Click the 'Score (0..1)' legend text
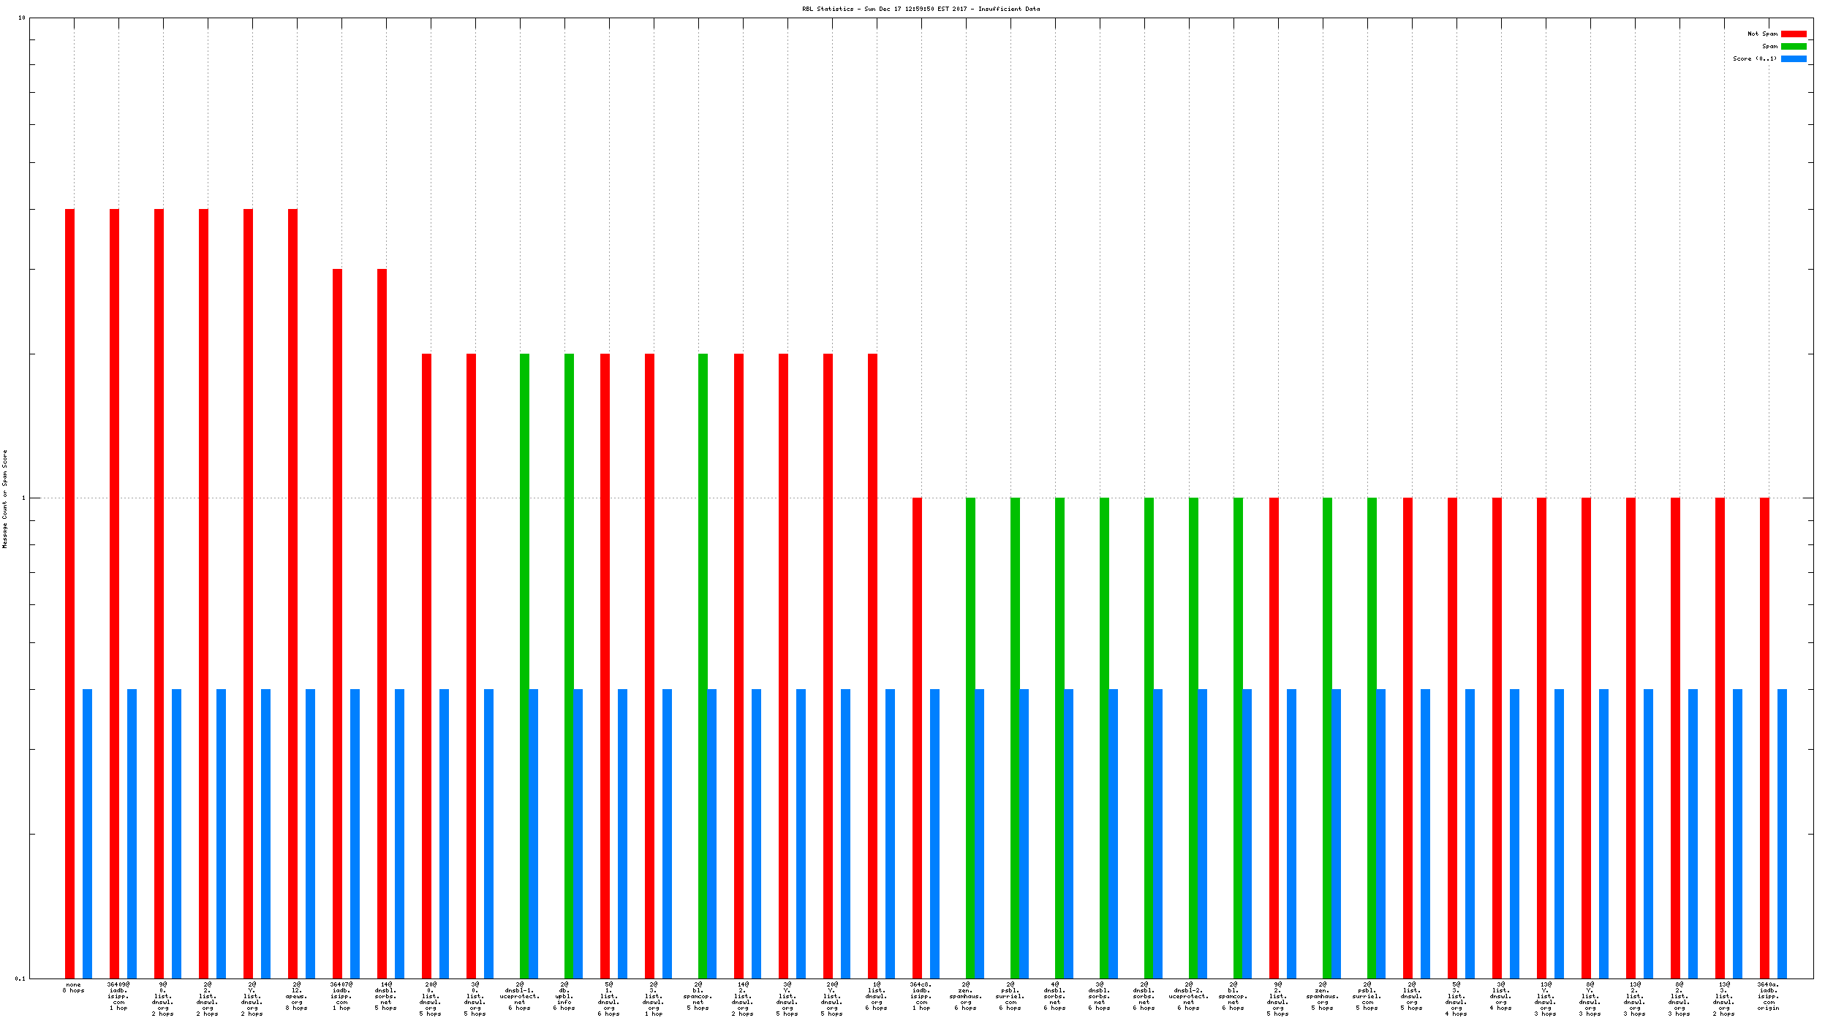 1754,58
